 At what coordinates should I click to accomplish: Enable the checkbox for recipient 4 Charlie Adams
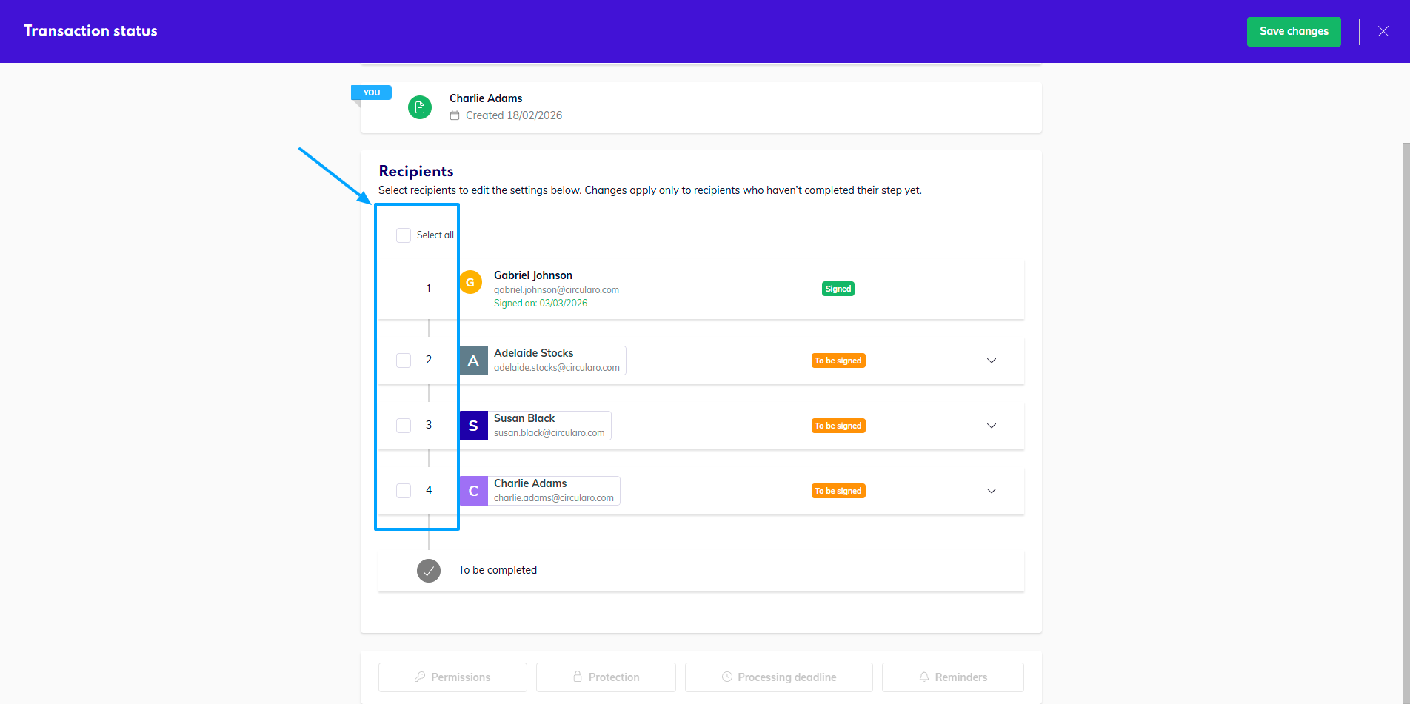click(404, 491)
